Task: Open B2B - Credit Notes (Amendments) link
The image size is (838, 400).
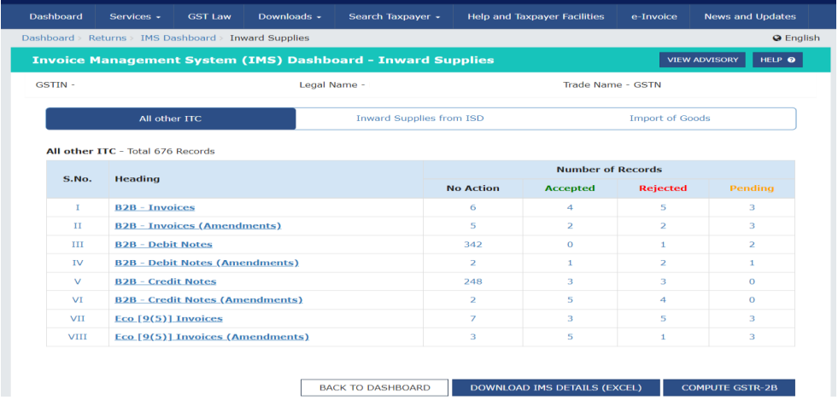Action: coord(208,299)
